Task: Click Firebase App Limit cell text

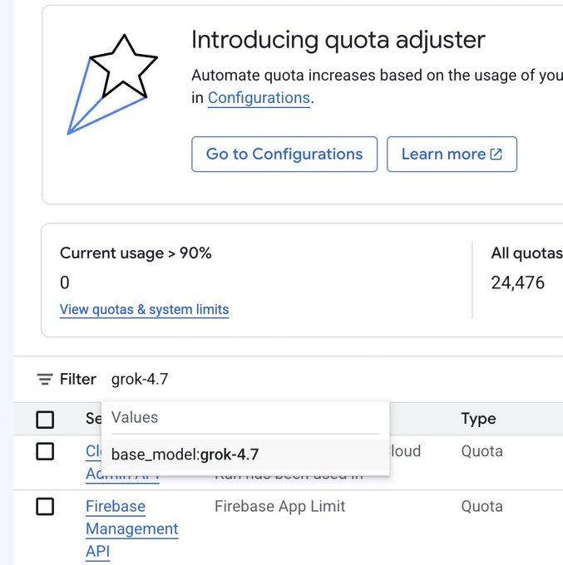Action: (x=280, y=507)
